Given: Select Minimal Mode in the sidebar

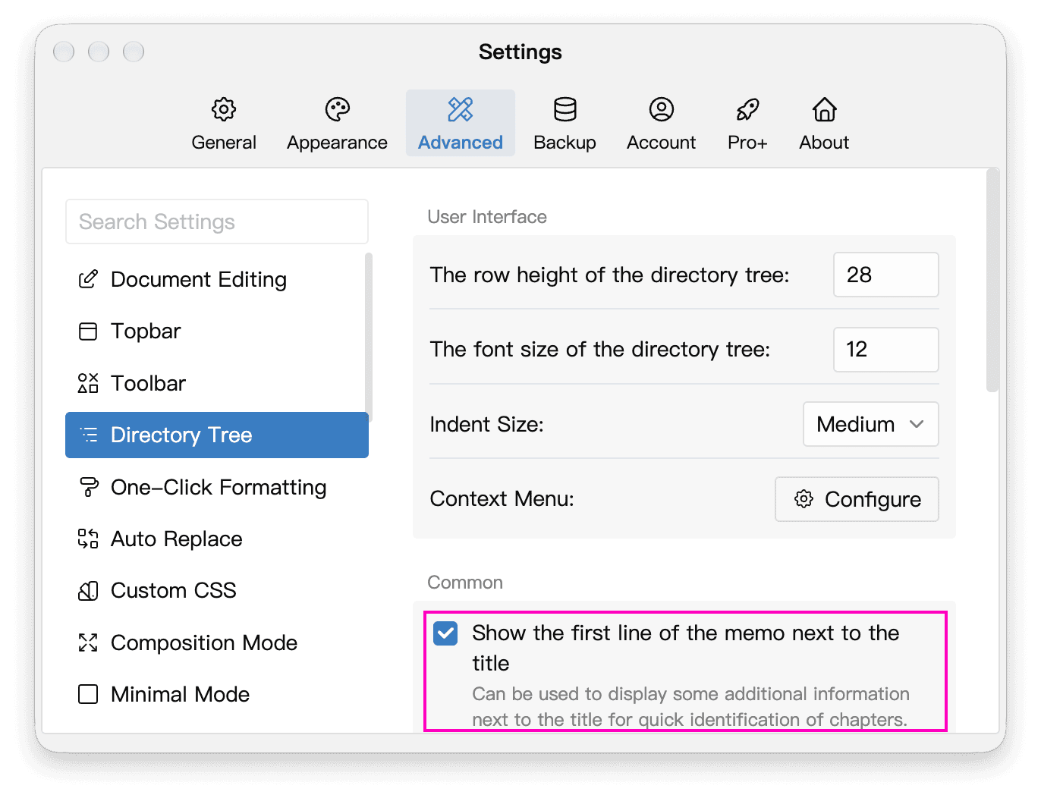Looking at the screenshot, I should [x=217, y=694].
